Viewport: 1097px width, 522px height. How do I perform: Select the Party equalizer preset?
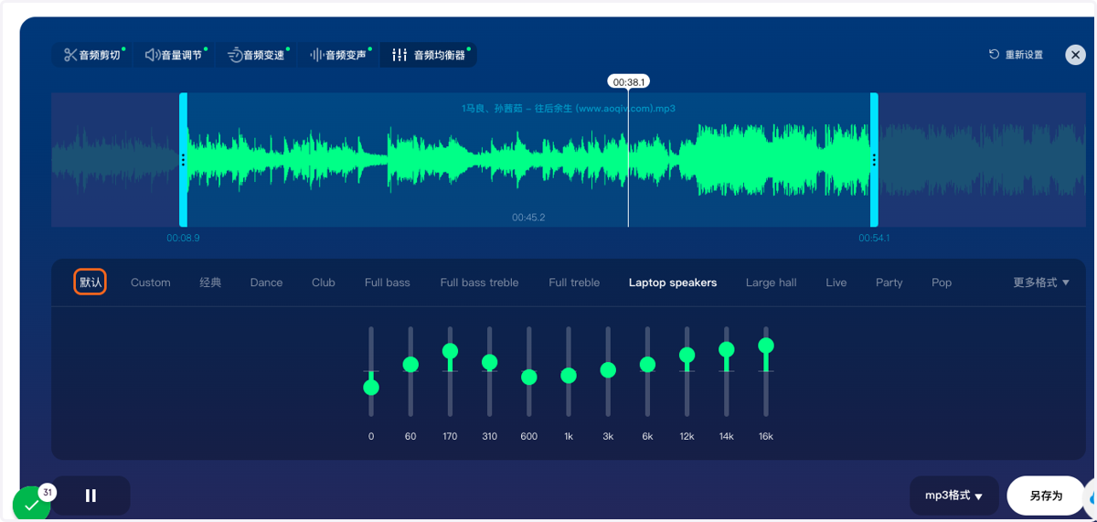tap(889, 282)
